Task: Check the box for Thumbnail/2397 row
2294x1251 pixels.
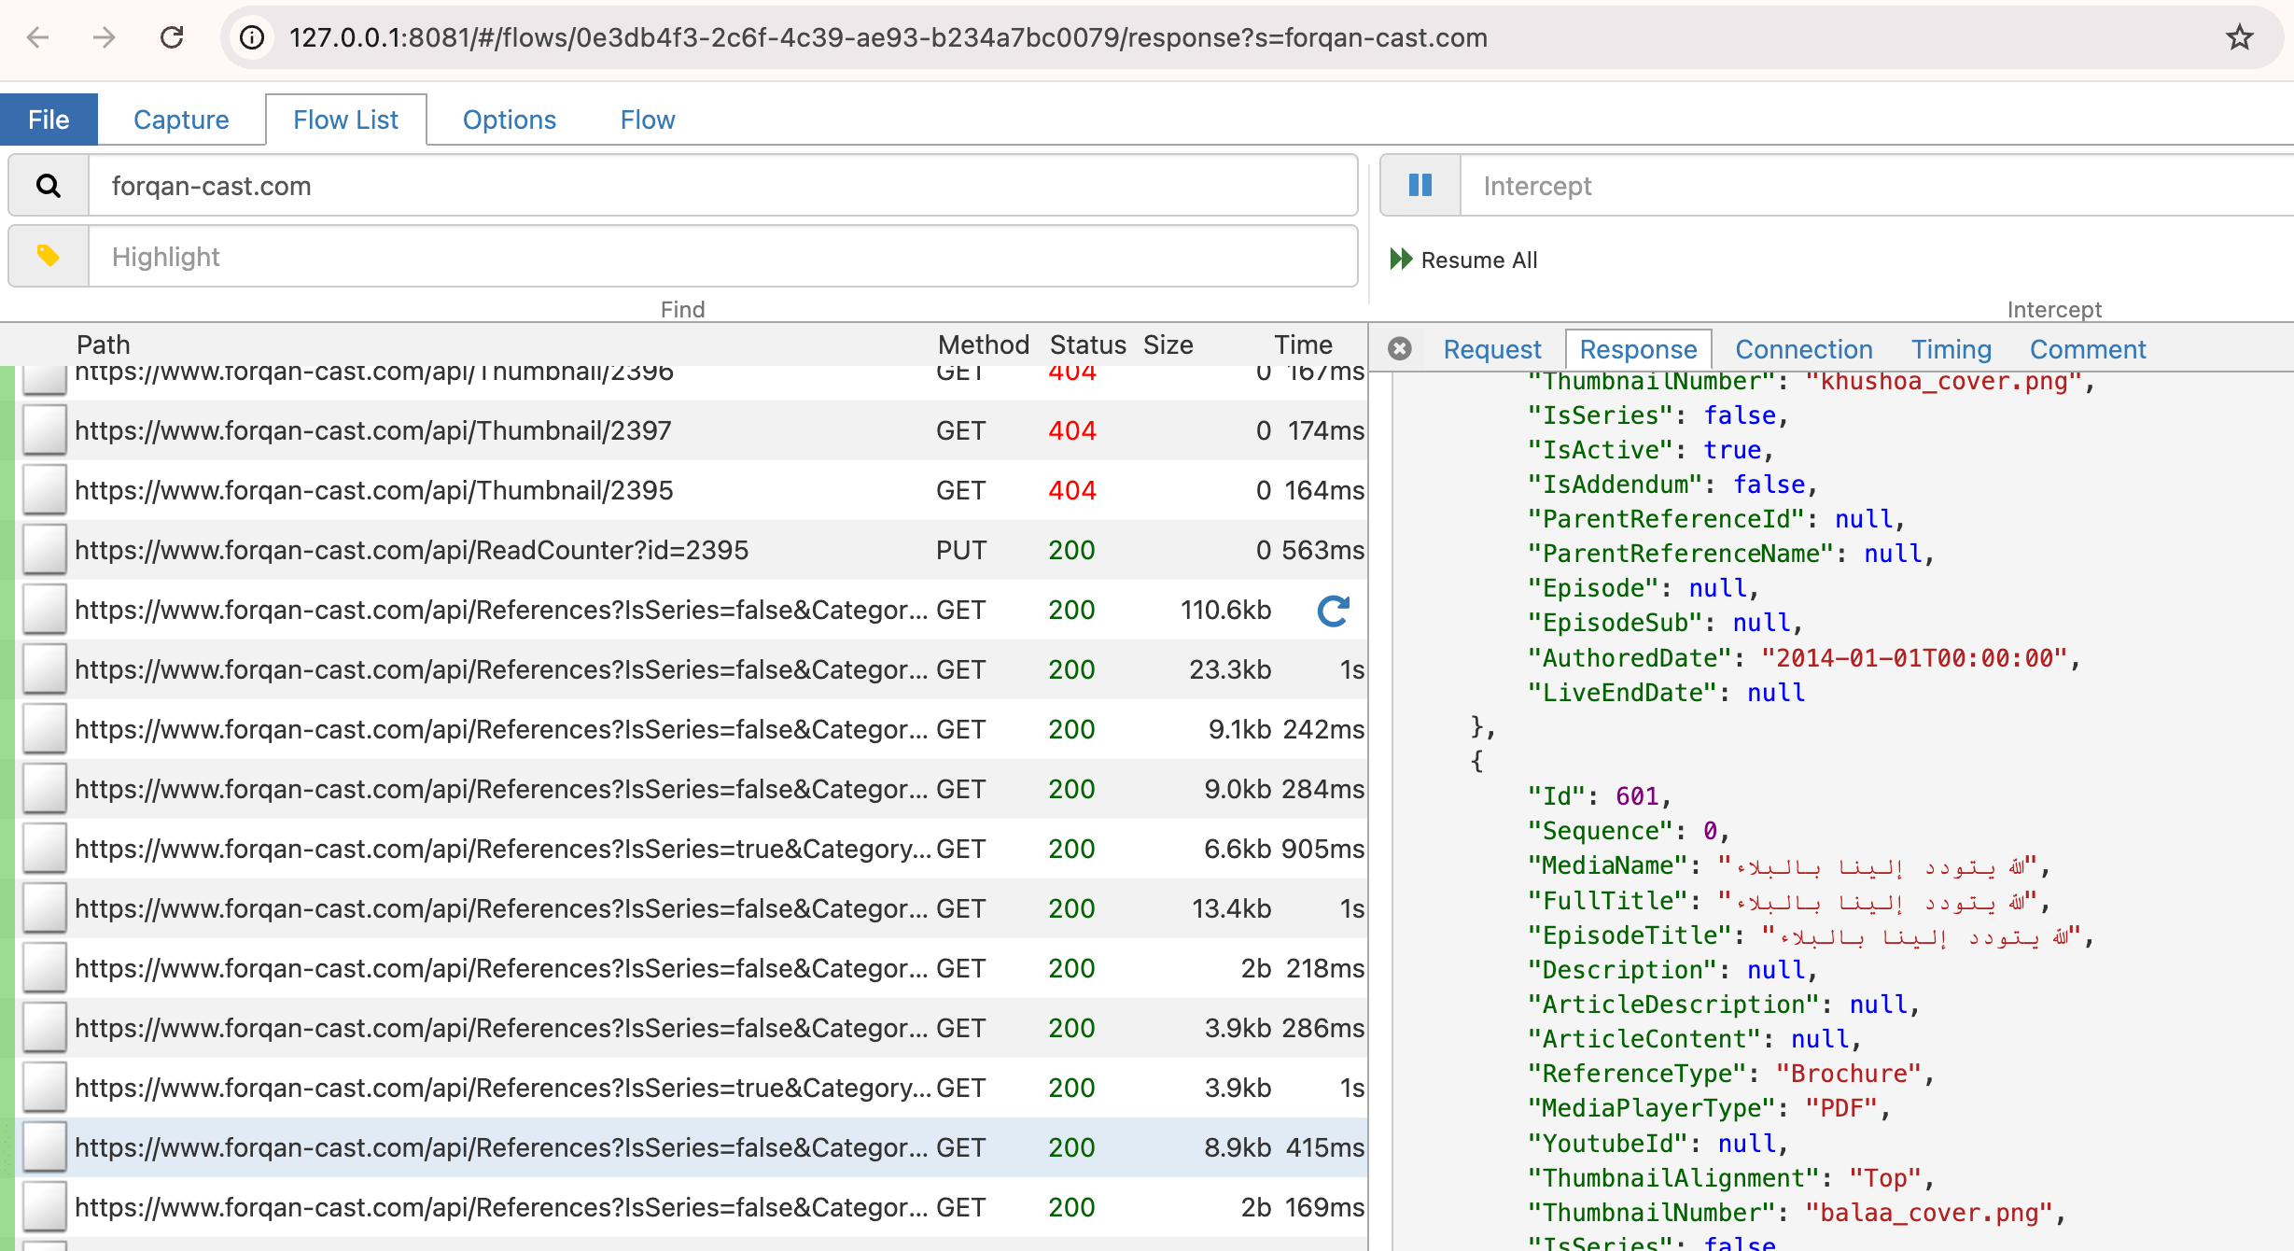Action: coord(45,430)
